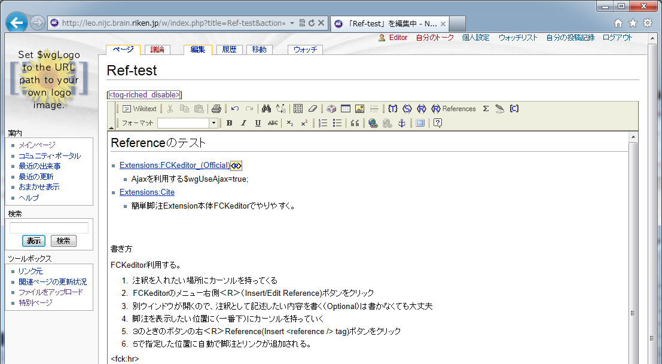Switch editor to Wikitext source mode

(x=139, y=109)
